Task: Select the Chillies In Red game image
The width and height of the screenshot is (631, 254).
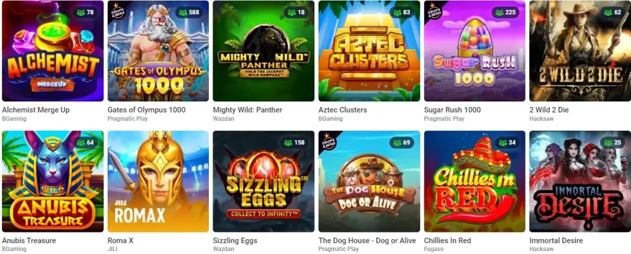Action: click(474, 181)
